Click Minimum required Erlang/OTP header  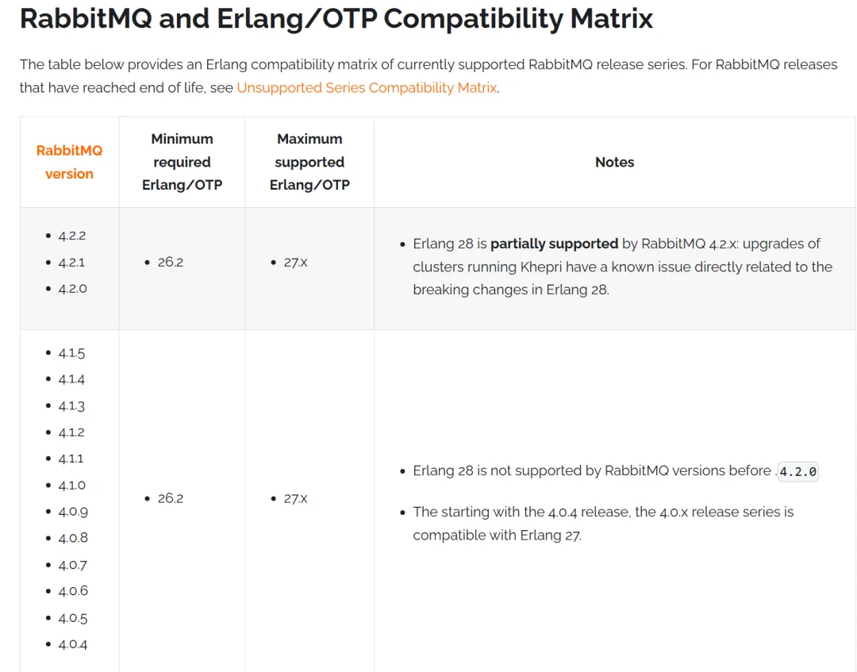pos(182,162)
